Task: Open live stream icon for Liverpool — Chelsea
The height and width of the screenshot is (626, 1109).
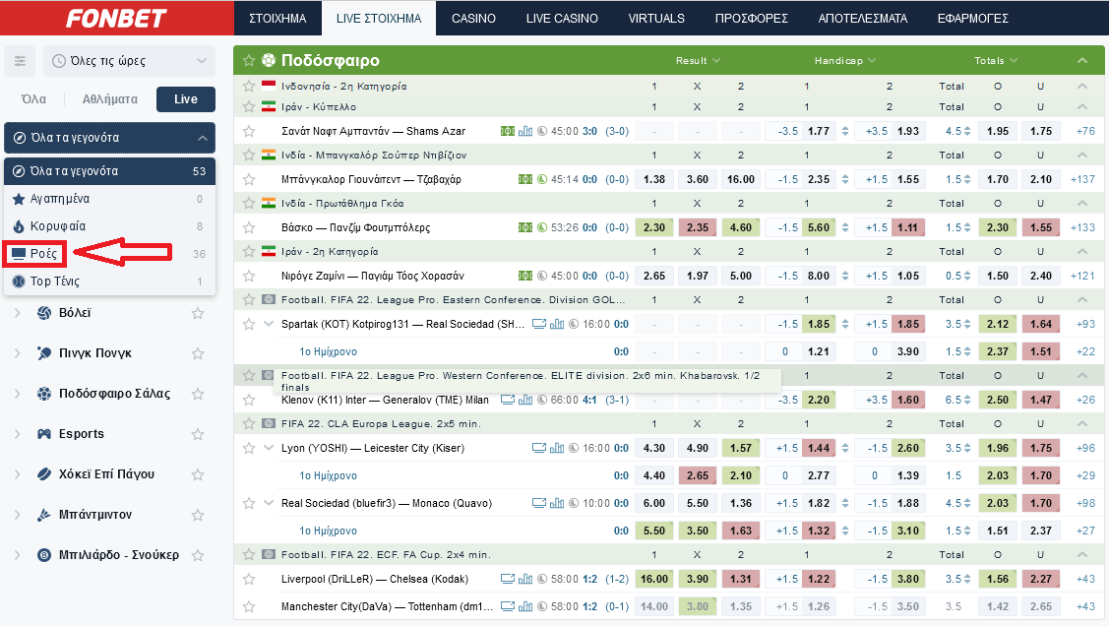Action: click(x=508, y=579)
